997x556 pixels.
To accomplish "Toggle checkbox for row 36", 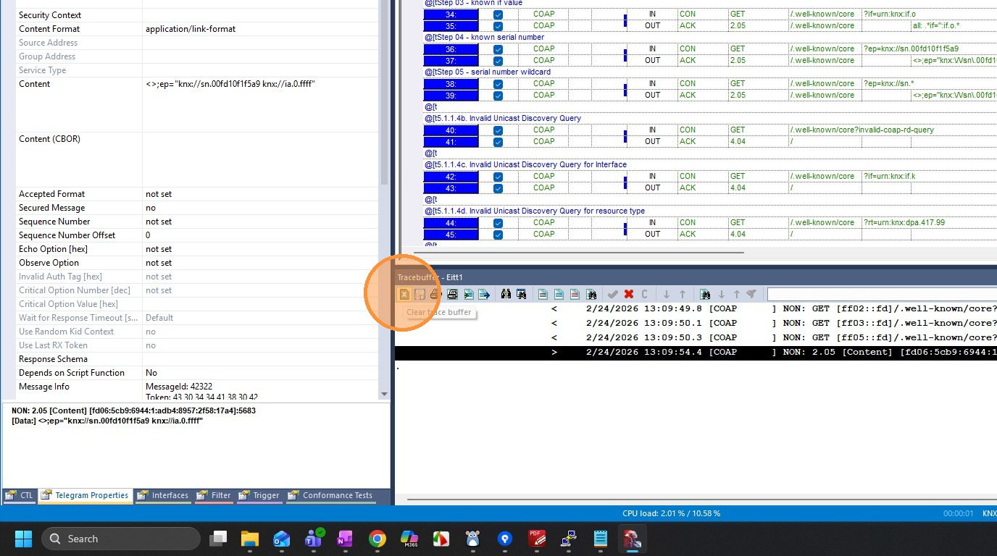I will [x=498, y=49].
